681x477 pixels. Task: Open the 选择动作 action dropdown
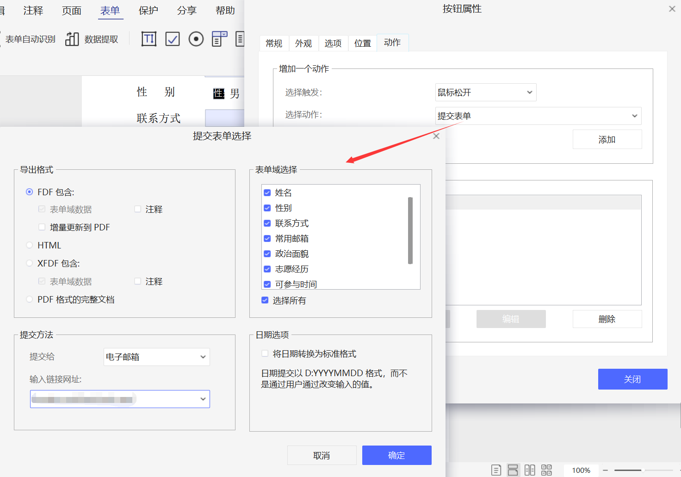click(x=538, y=116)
